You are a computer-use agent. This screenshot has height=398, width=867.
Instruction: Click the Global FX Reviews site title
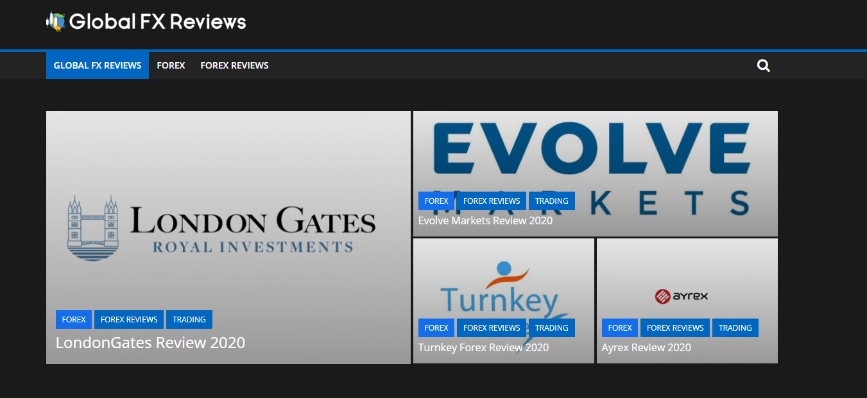157,22
